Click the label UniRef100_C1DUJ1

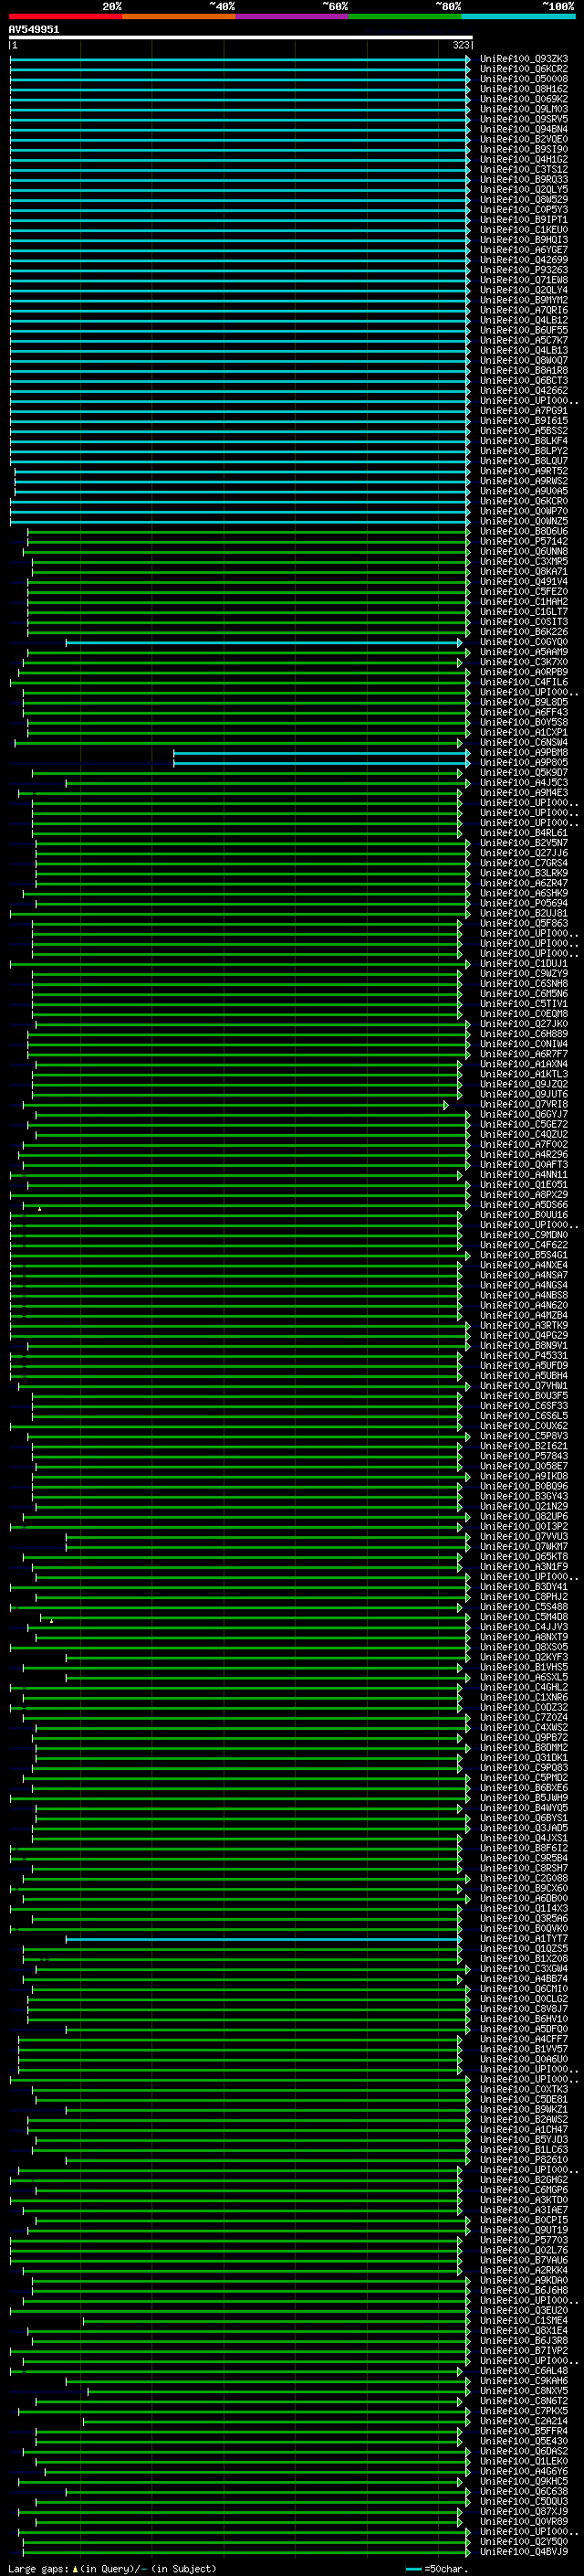tap(524, 964)
